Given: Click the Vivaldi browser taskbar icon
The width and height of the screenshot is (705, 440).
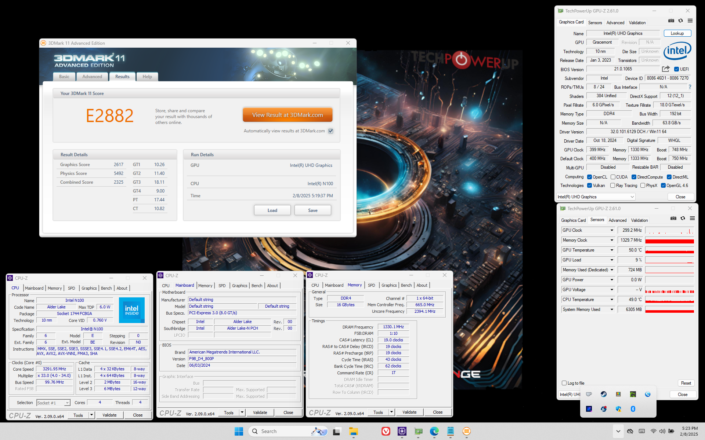Looking at the screenshot, I should pyautogui.click(x=386, y=431).
